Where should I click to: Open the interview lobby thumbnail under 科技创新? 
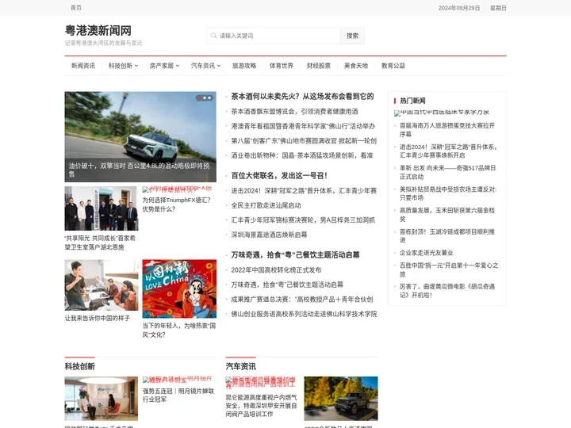[x=102, y=399]
